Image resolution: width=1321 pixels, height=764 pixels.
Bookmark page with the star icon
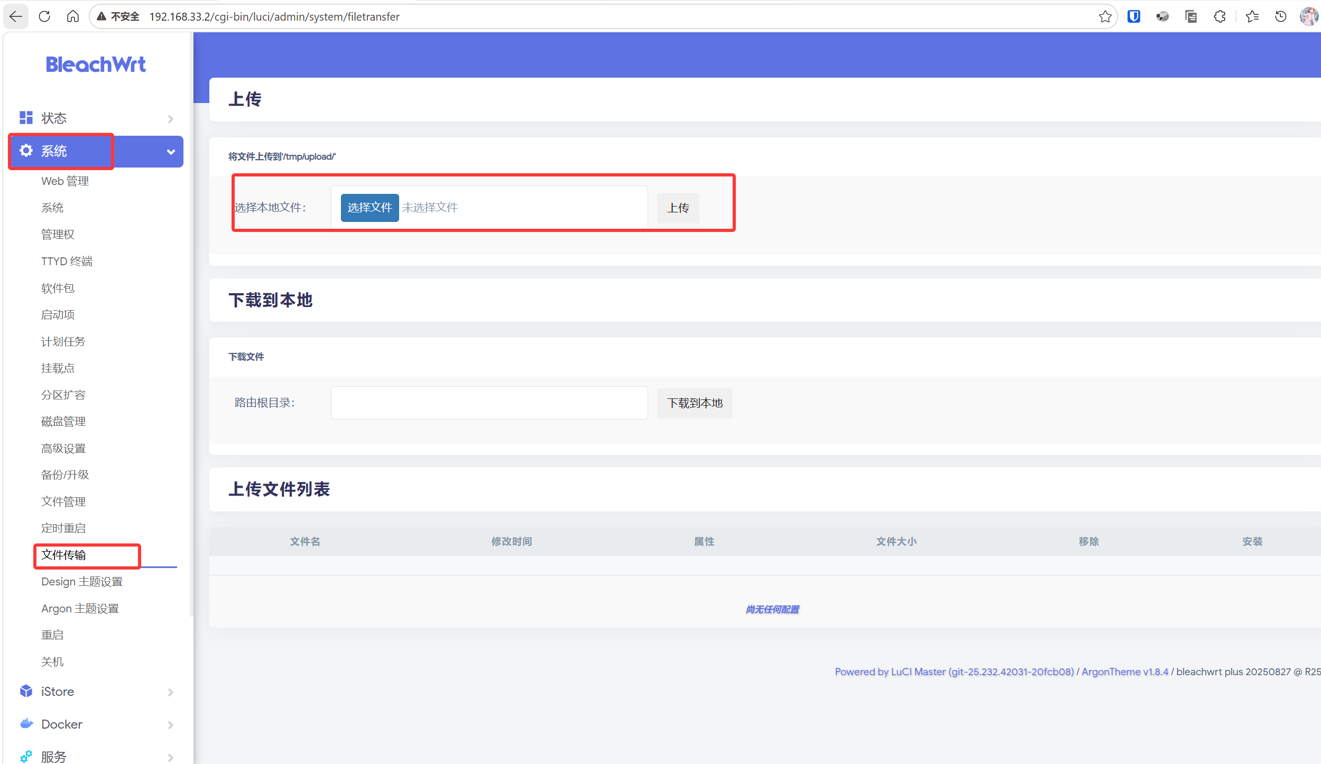pyautogui.click(x=1105, y=16)
